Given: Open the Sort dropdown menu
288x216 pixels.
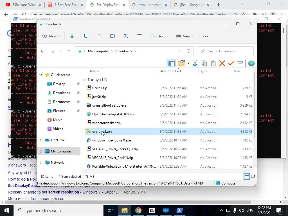Looking at the screenshot, I should pos(160,36).
